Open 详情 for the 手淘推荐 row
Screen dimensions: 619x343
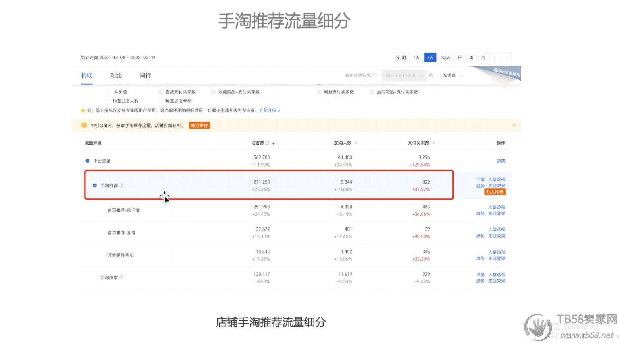coord(480,180)
